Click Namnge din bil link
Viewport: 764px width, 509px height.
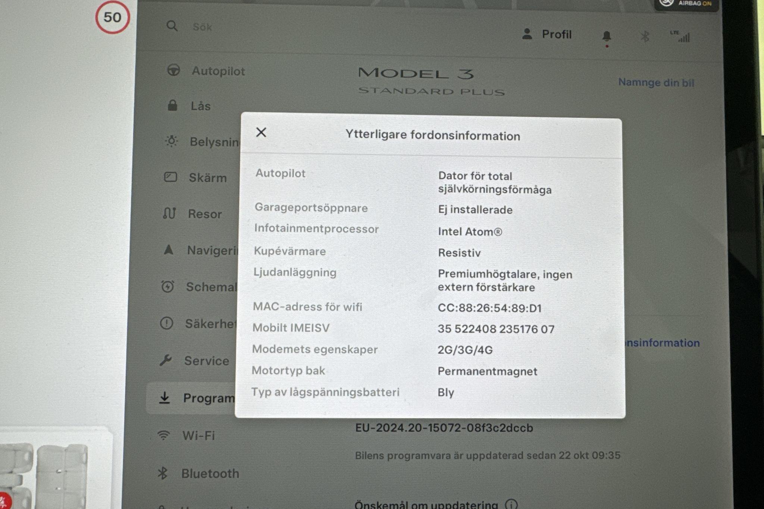click(656, 82)
